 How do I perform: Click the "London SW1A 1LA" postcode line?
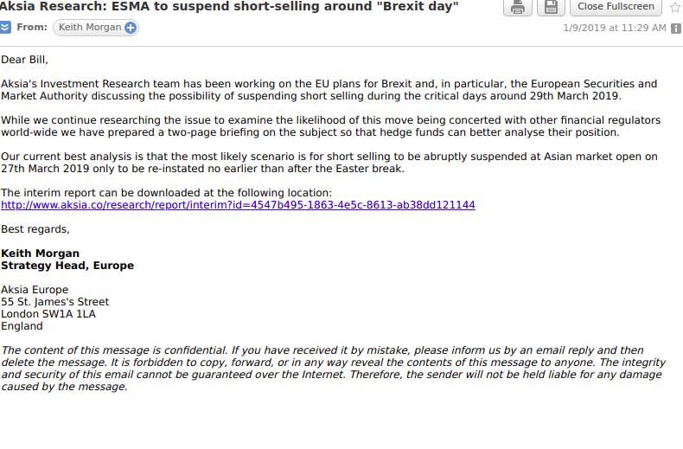48,314
